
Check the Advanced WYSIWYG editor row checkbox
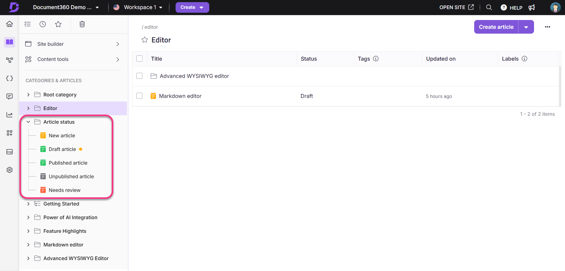[139, 76]
